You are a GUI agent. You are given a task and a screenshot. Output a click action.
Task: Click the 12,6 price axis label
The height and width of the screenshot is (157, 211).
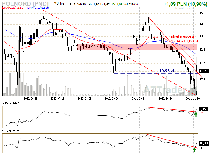tap(203, 50)
